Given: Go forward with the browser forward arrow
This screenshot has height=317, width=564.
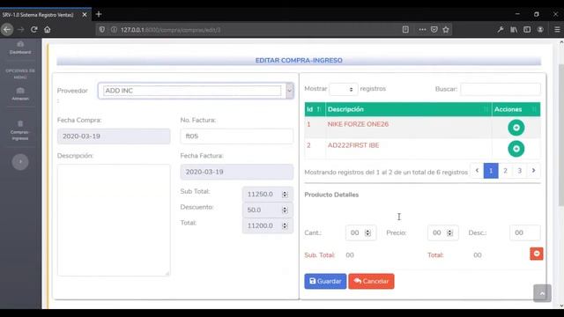Looking at the screenshot, I should (21, 29).
